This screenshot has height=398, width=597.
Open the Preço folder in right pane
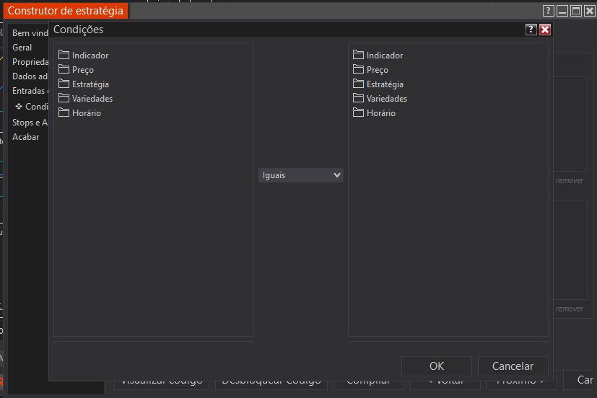pyautogui.click(x=370, y=70)
